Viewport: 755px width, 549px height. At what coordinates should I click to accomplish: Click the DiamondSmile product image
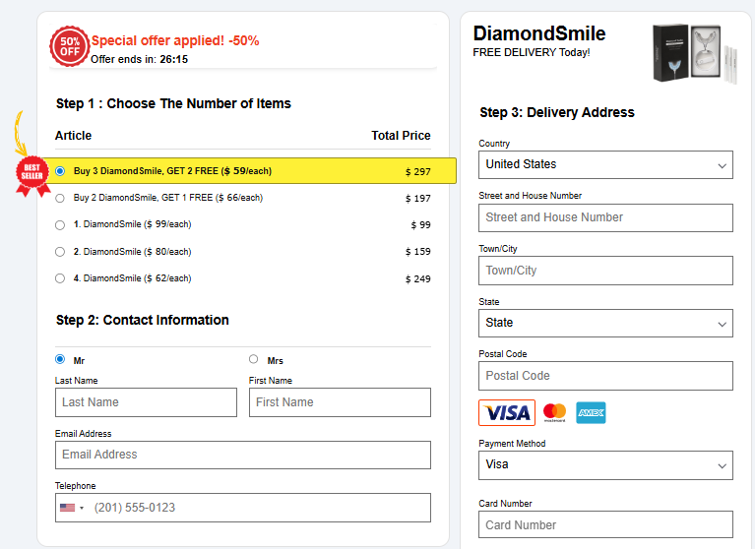tap(695, 53)
